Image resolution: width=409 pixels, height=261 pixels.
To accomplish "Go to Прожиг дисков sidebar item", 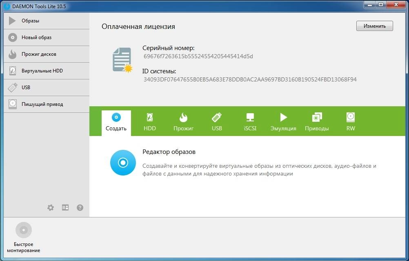I will [x=47, y=54].
